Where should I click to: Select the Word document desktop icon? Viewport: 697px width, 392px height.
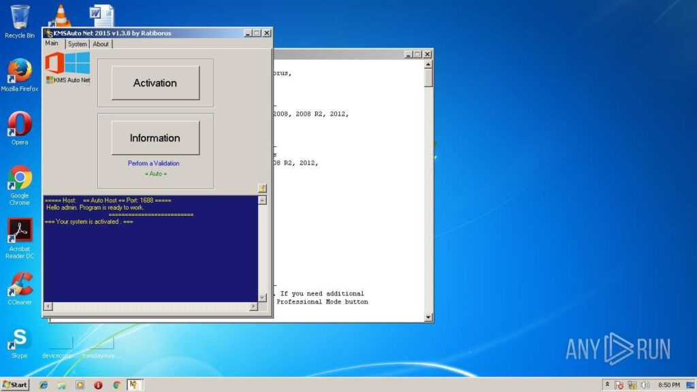pyautogui.click(x=101, y=16)
